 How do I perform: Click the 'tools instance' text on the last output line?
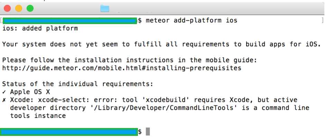pyautogui.click(x=38, y=116)
